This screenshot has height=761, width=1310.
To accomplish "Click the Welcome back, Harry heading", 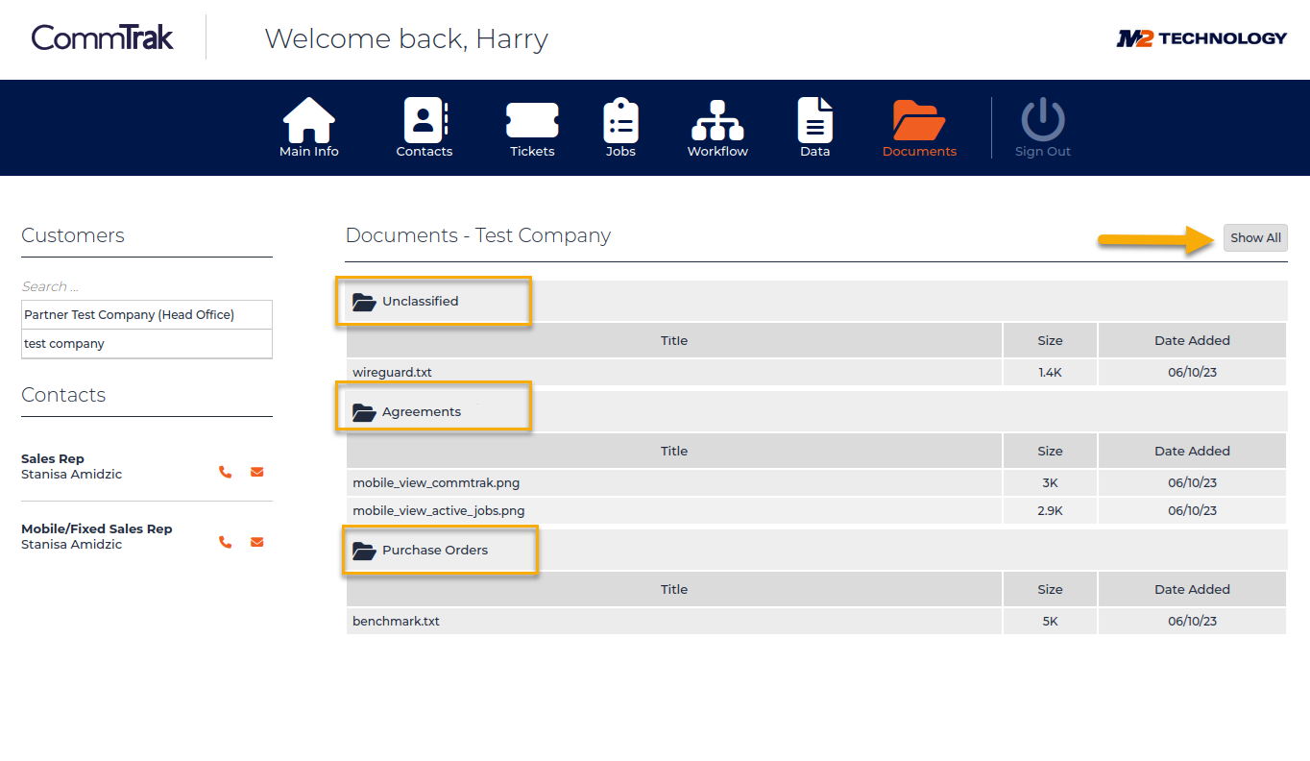I will coord(406,39).
